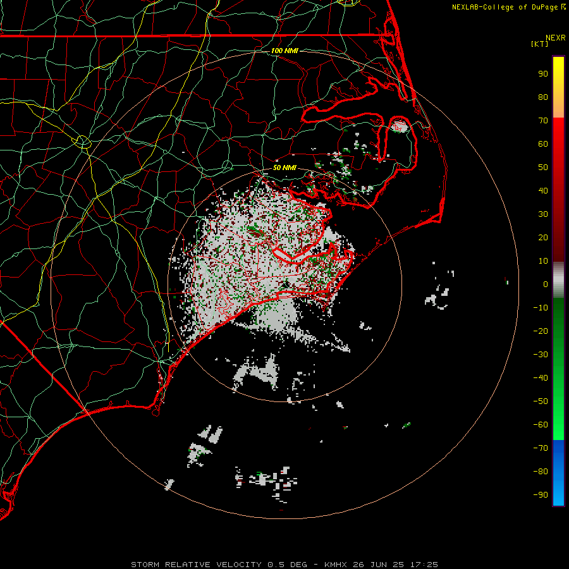The height and width of the screenshot is (569, 569).
Task: Click the NEXLAB-College of DuPage header text
Action: coord(505,7)
